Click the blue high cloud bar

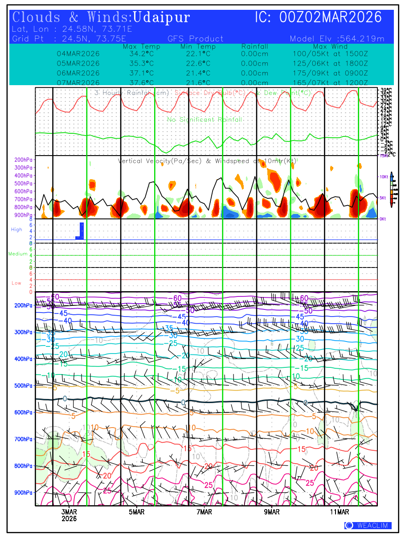click(x=80, y=231)
